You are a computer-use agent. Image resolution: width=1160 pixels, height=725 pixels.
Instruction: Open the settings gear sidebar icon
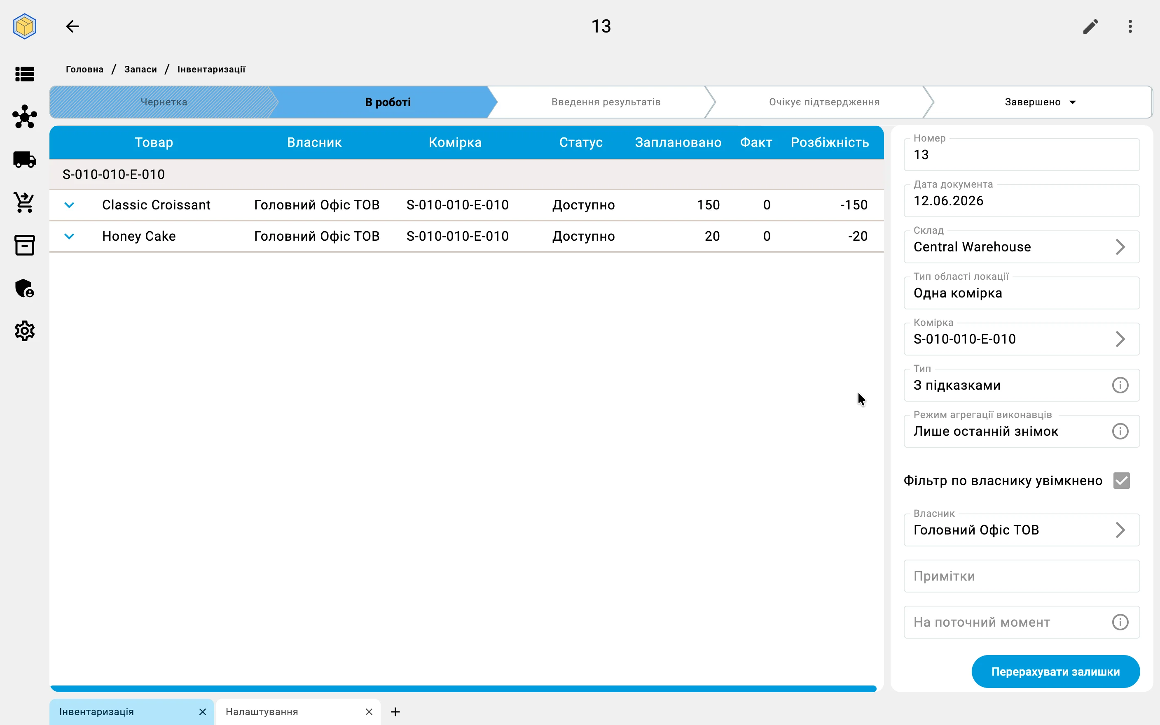(24, 331)
